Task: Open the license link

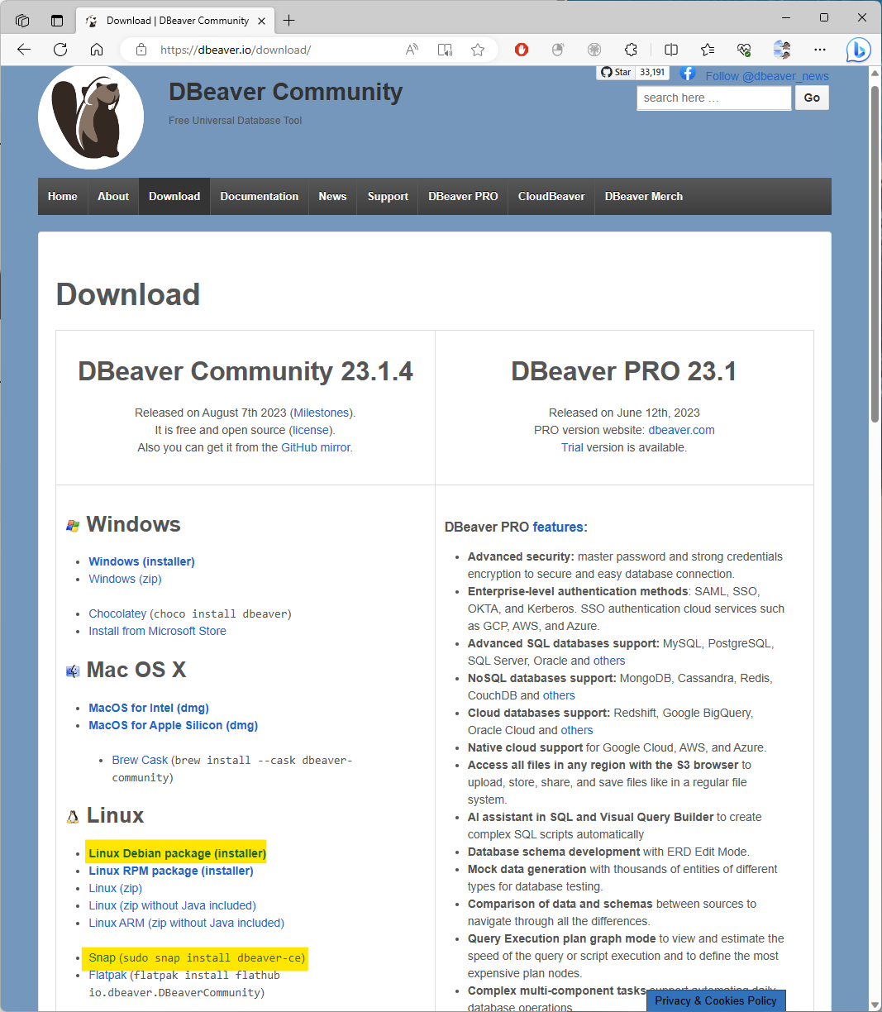Action: 311,430
